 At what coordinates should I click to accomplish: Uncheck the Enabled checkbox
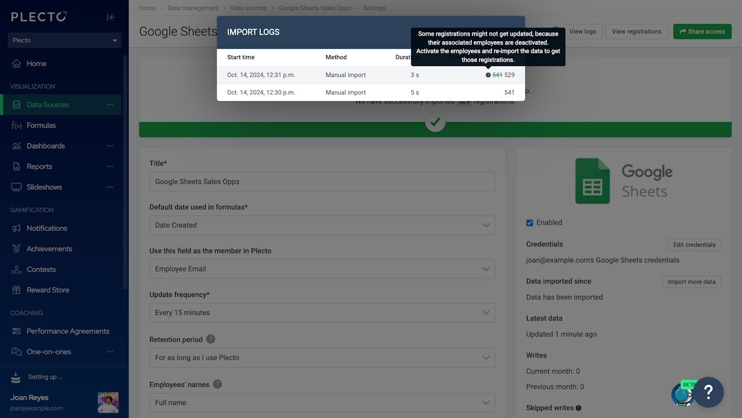coord(530,223)
